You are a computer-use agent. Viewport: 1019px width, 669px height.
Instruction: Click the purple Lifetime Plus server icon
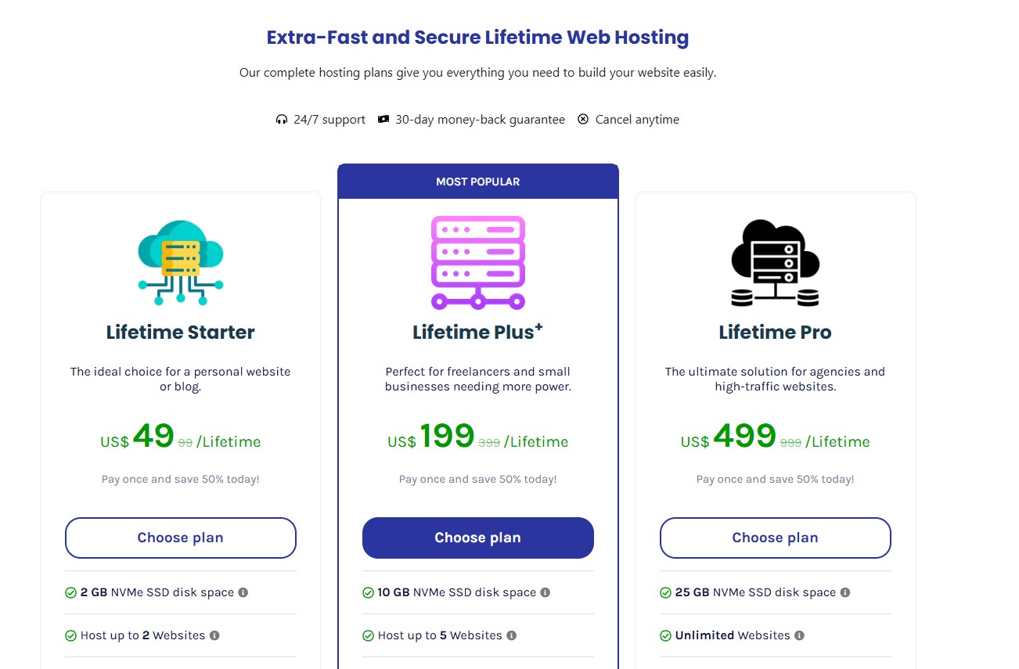pos(478,262)
